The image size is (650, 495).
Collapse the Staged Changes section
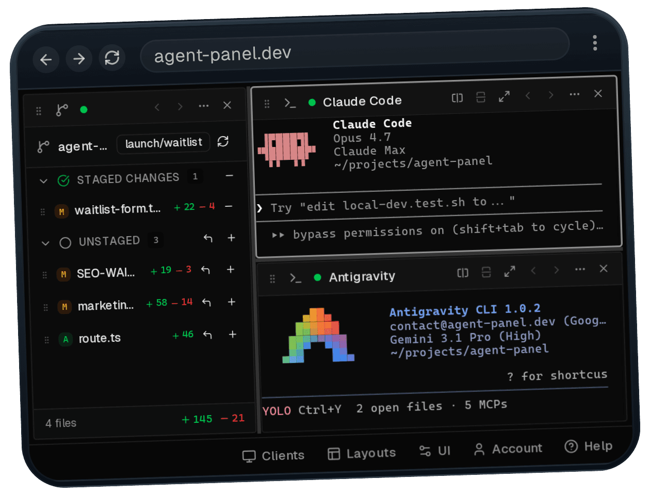(44, 181)
